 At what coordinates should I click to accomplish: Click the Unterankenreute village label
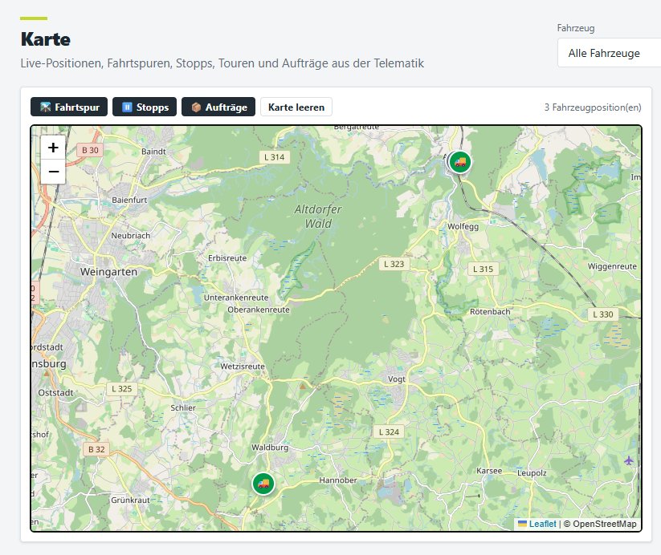point(236,298)
